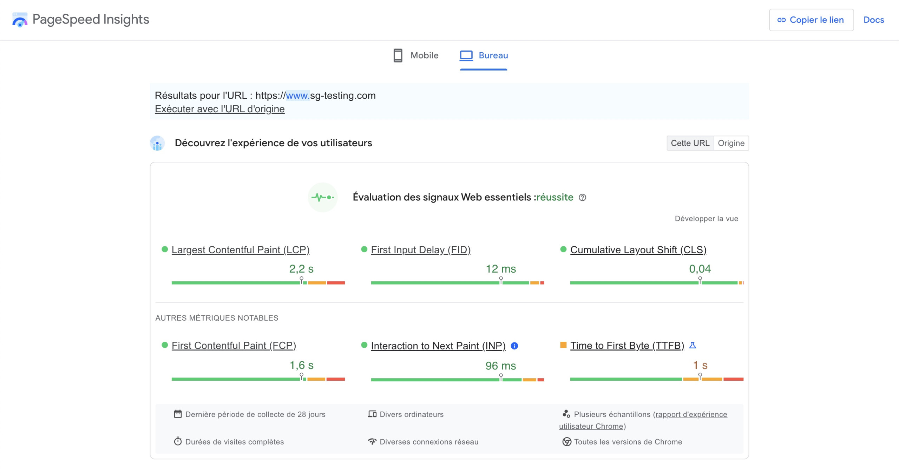Click the Chrome icon beside Toutes les versions
Image resolution: width=899 pixels, height=474 pixels.
click(x=567, y=442)
